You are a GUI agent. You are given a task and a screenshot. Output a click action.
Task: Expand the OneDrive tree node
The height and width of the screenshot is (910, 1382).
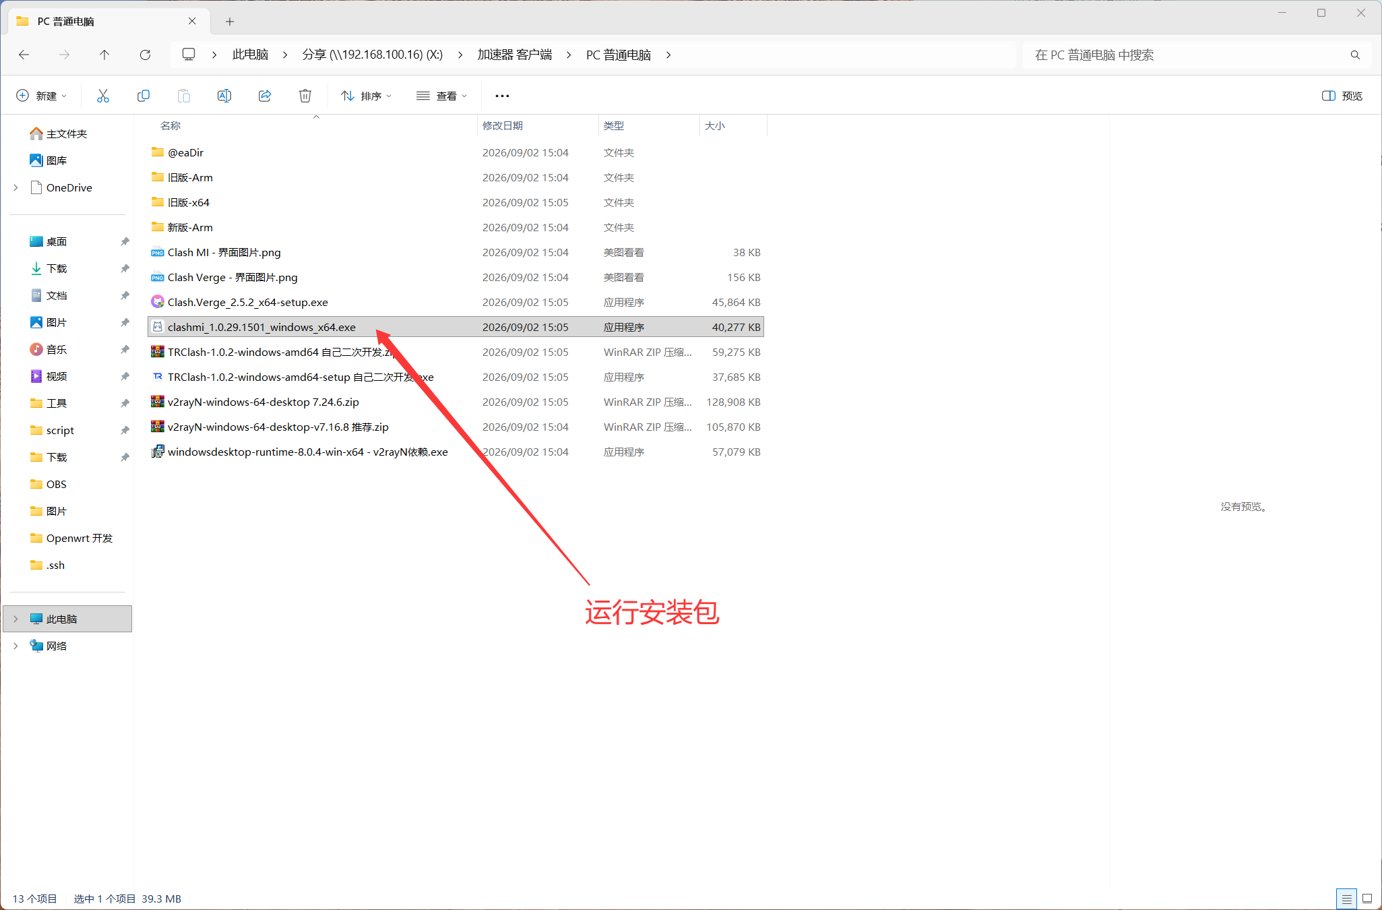[x=15, y=187]
